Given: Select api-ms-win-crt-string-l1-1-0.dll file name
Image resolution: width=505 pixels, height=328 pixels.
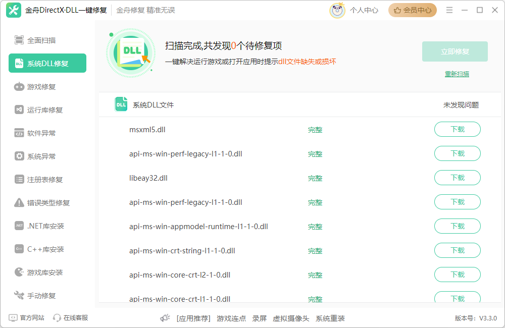Looking at the screenshot, I should (x=182, y=251).
